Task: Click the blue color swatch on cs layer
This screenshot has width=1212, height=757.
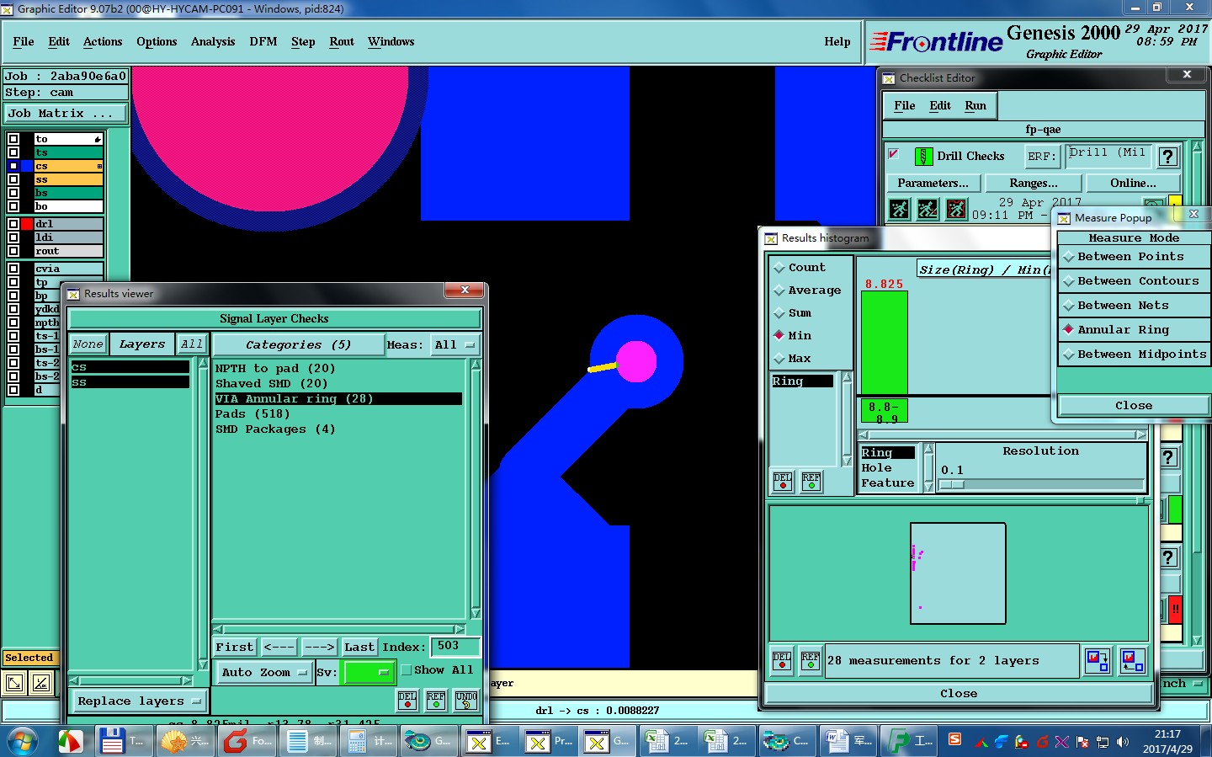Action: (x=27, y=166)
